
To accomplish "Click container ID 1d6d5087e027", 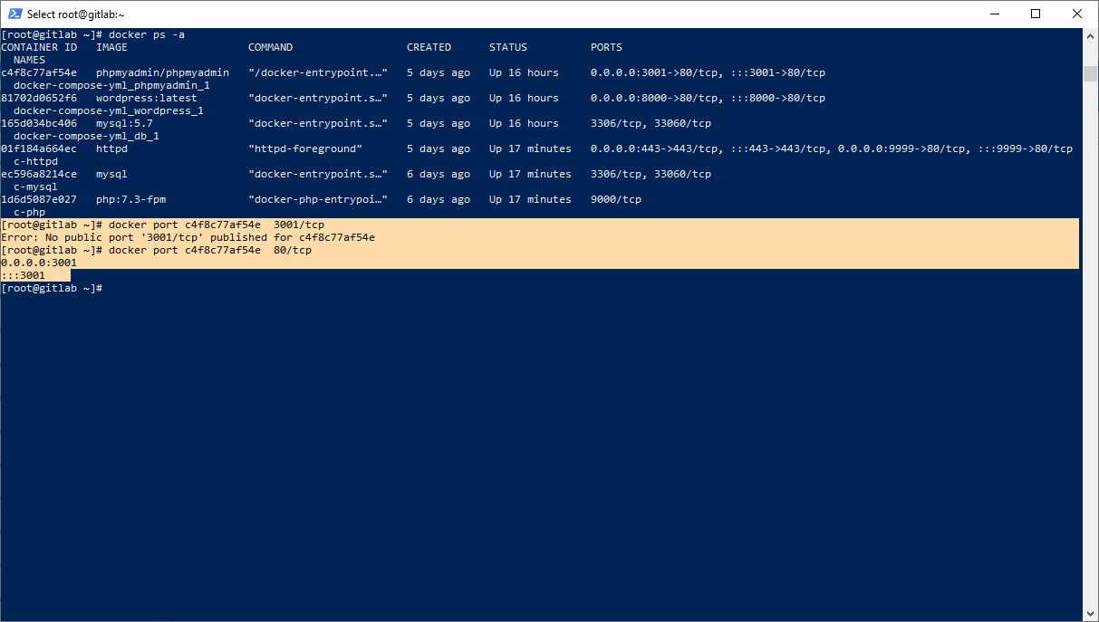I will 39,199.
